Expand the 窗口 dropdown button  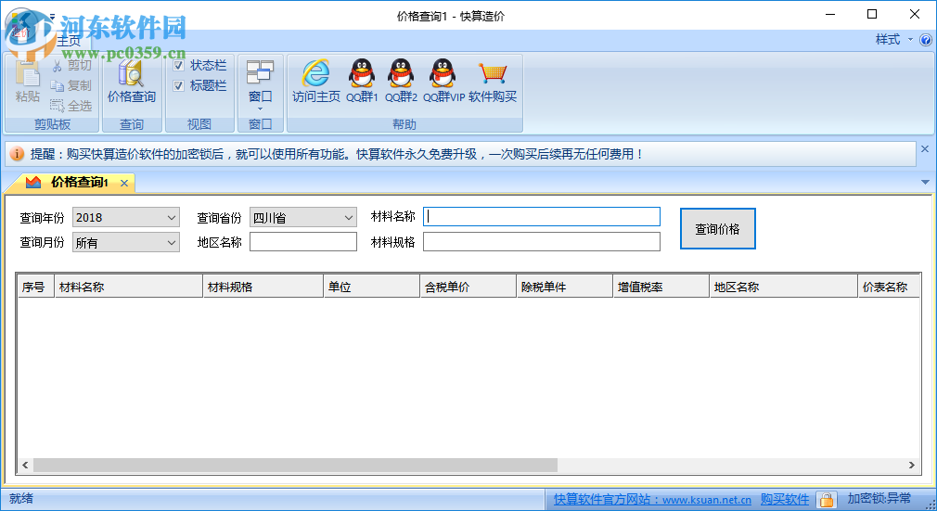click(260, 85)
